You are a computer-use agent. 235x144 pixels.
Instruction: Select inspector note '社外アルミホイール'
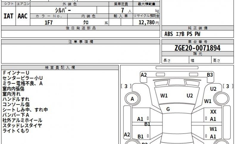point(22,120)
